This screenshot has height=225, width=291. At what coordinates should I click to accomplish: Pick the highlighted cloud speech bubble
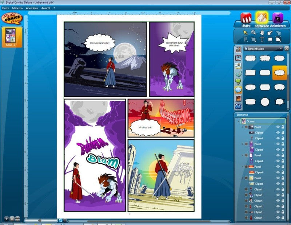click(x=279, y=73)
